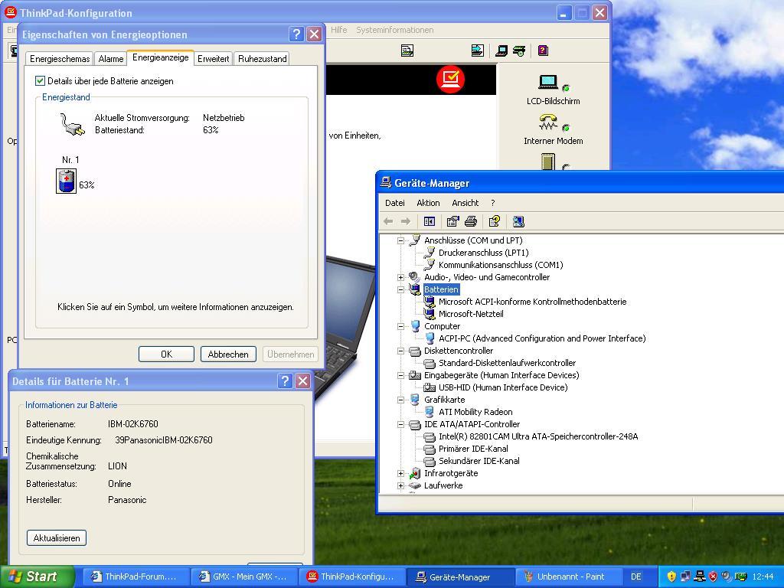The height and width of the screenshot is (588, 784).
Task: Collapse the Grafikkarte node
Action: tap(400, 400)
